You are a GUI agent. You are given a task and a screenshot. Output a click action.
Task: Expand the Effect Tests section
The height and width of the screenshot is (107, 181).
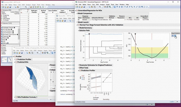[x=79, y=68]
